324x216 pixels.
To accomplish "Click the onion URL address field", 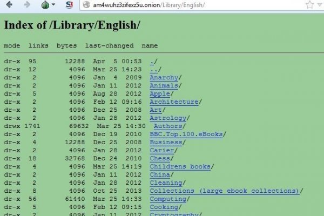I will click(x=189, y=5).
